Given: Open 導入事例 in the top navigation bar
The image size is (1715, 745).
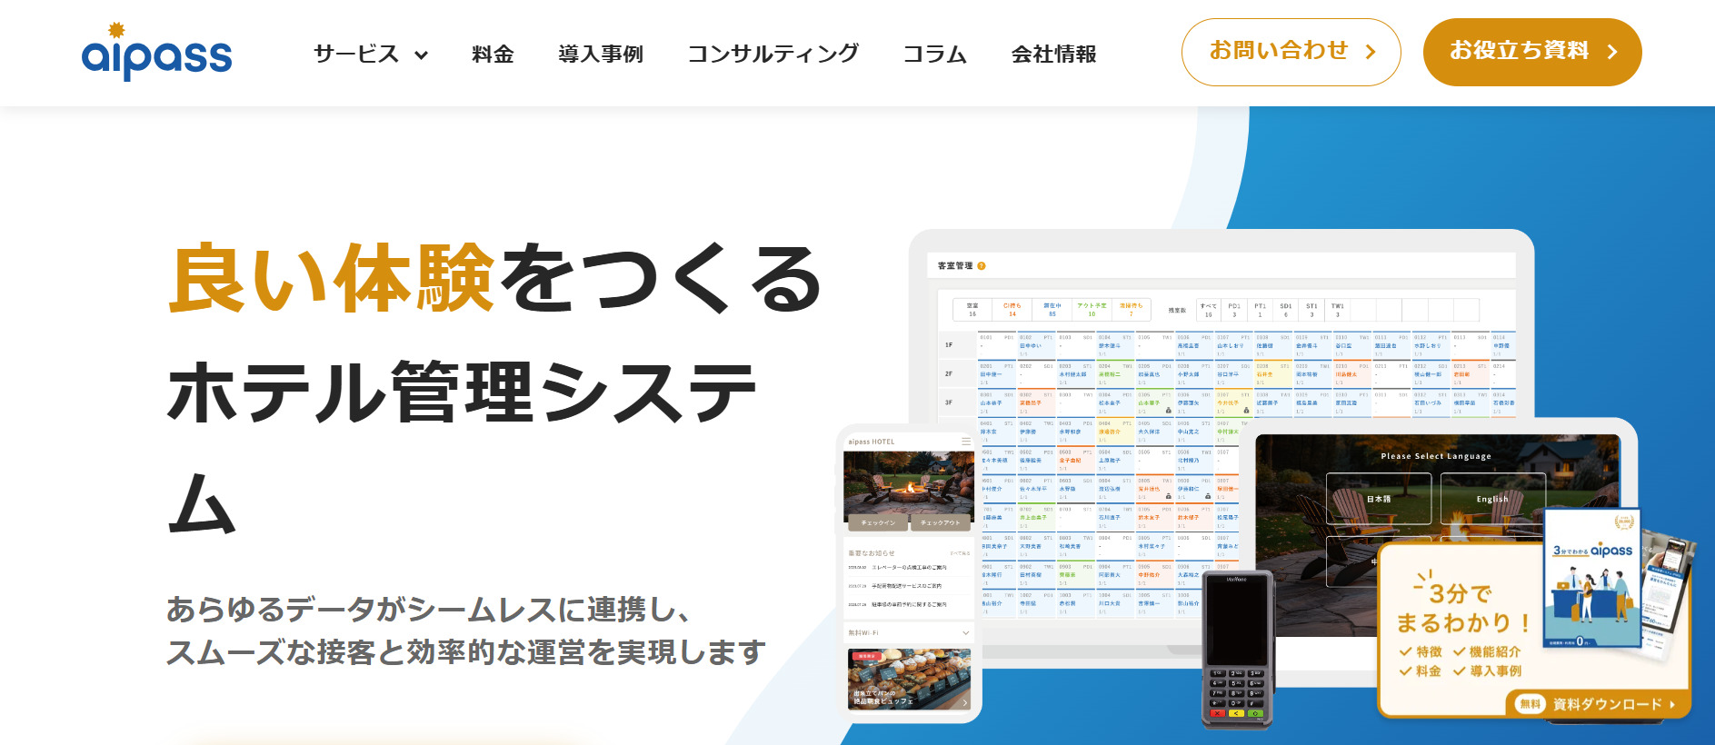Looking at the screenshot, I should (x=601, y=55).
